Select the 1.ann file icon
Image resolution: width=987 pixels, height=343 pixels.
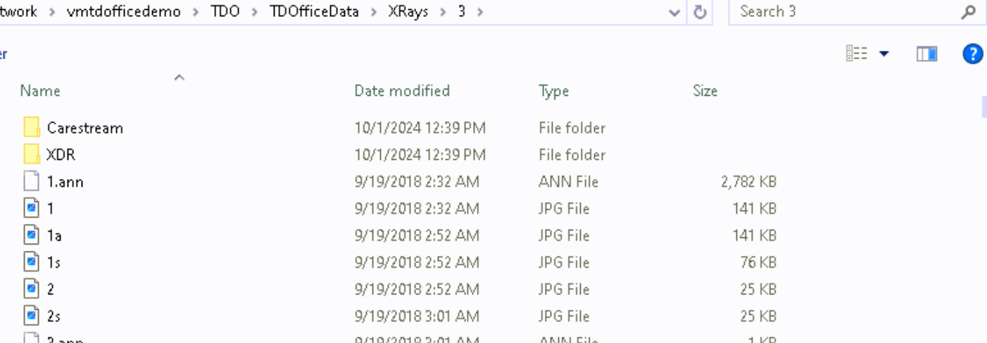[x=32, y=182]
